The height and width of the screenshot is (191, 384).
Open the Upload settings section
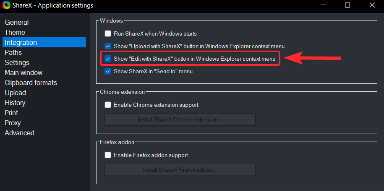16,93
